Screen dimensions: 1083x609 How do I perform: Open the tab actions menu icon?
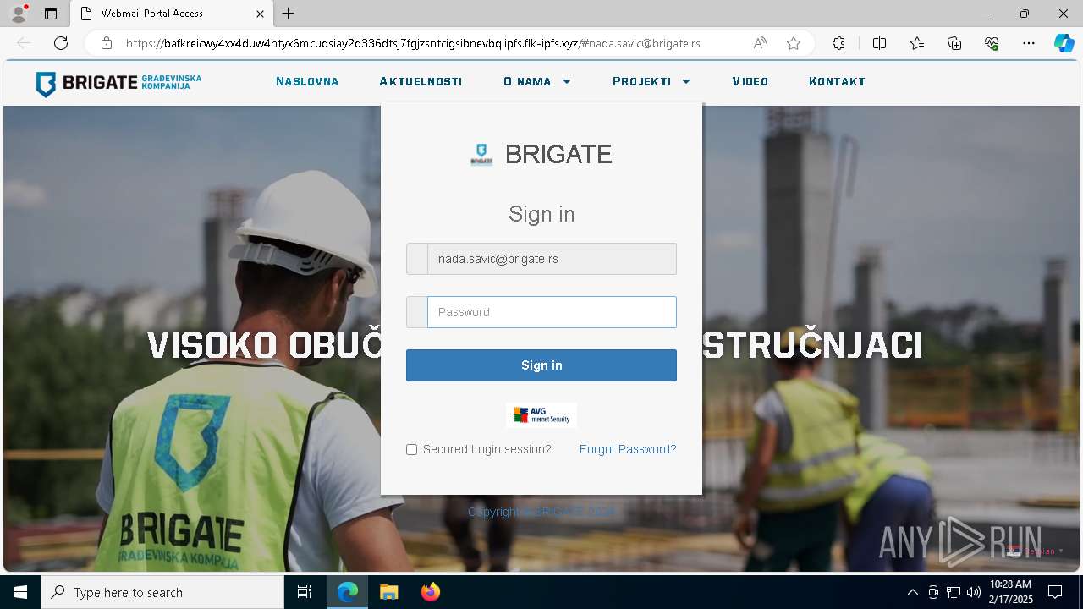pos(51,14)
